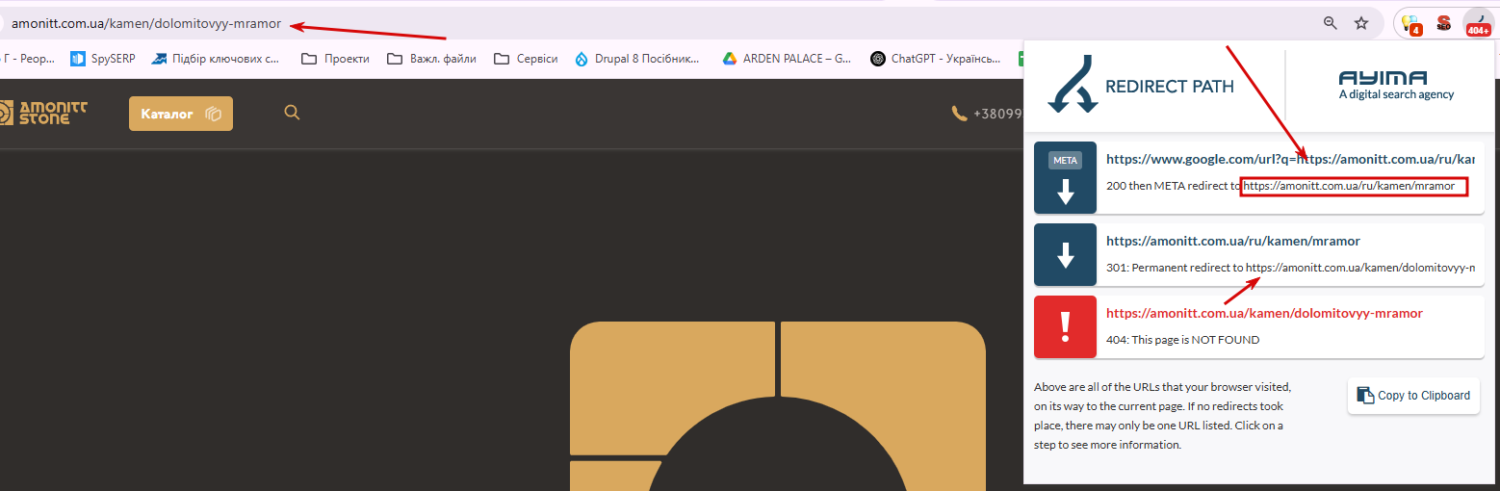
Task: Expand the red 404 exclamation step icon
Action: pyautogui.click(x=1065, y=327)
